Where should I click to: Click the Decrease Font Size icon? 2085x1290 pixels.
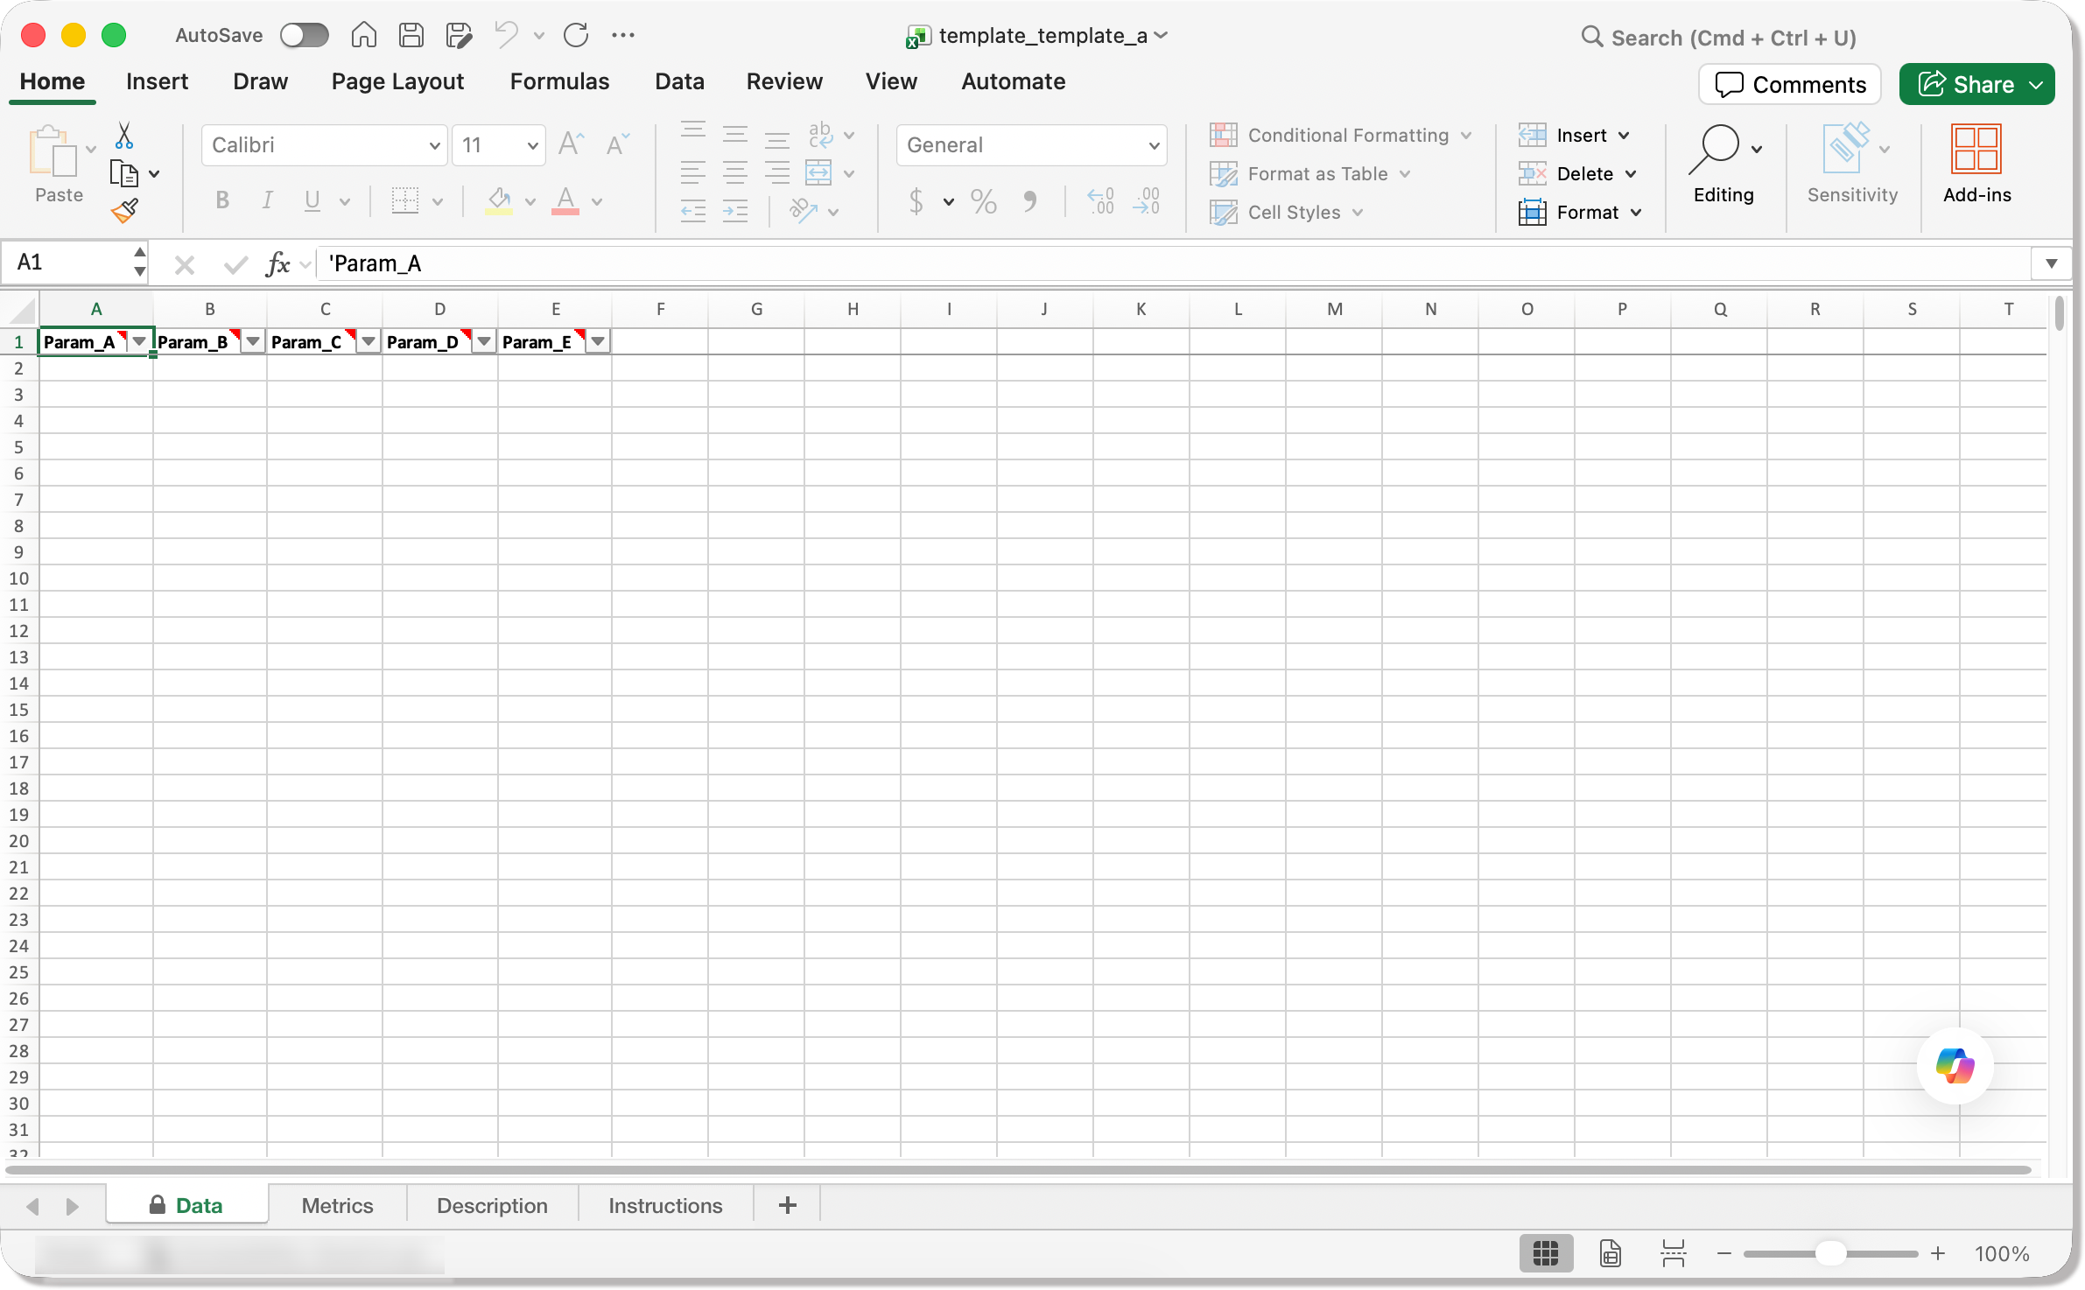pos(618,144)
